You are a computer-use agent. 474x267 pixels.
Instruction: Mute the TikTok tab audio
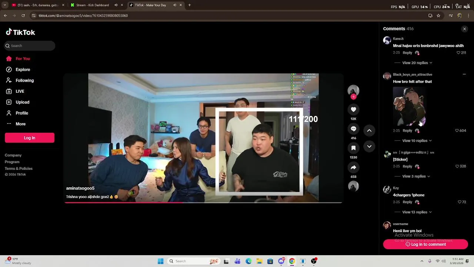(x=175, y=5)
